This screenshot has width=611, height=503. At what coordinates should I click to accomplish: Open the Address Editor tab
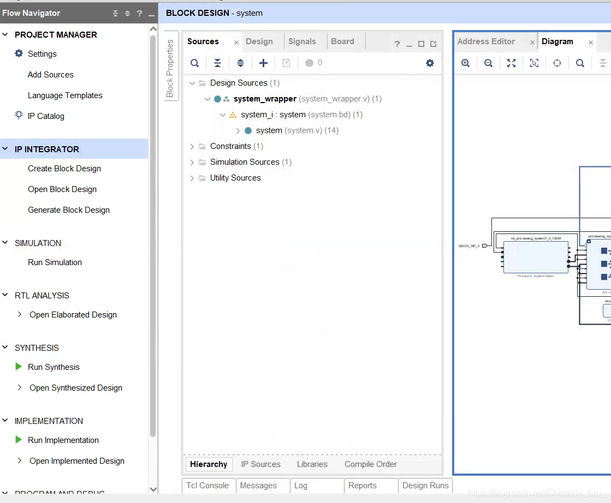pyautogui.click(x=486, y=41)
